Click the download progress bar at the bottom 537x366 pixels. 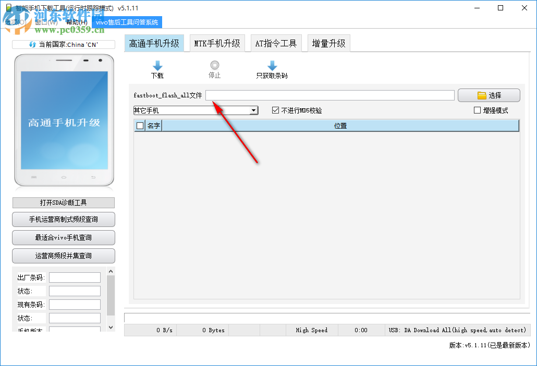324,316
